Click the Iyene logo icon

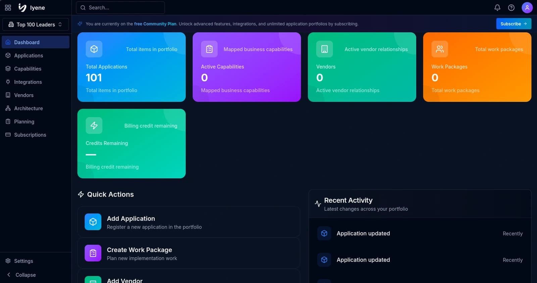tap(22, 7)
